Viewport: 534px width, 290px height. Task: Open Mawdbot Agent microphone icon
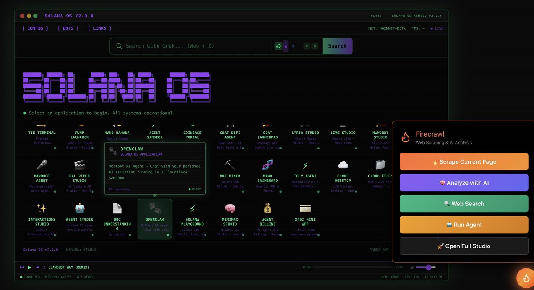[x=42, y=165]
